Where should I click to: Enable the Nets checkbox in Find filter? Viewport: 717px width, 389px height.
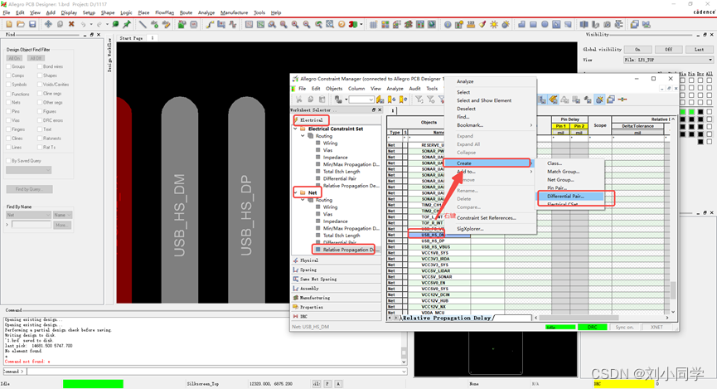pos(9,102)
